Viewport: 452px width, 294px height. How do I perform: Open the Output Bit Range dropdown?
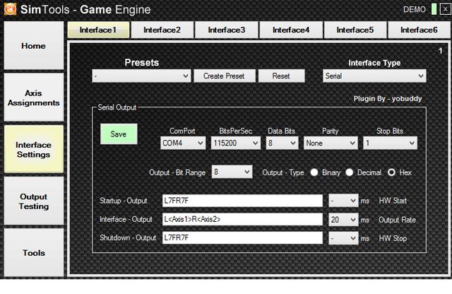point(232,172)
